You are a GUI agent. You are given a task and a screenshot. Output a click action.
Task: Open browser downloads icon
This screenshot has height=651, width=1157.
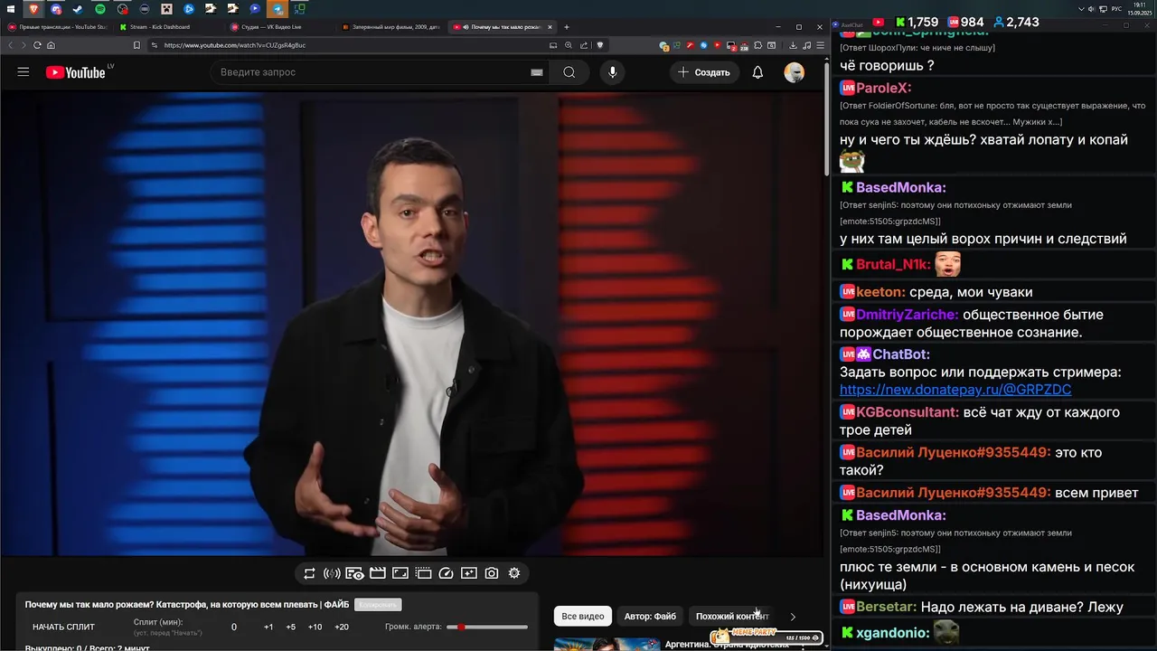(x=793, y=45)
